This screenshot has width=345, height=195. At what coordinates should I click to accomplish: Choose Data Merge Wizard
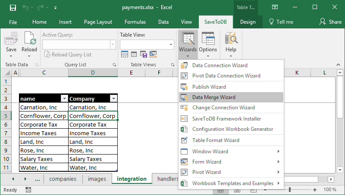(x=231, y=97)
